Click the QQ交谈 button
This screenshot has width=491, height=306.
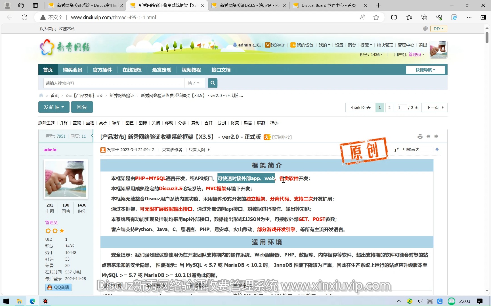[x=58, y=287]
